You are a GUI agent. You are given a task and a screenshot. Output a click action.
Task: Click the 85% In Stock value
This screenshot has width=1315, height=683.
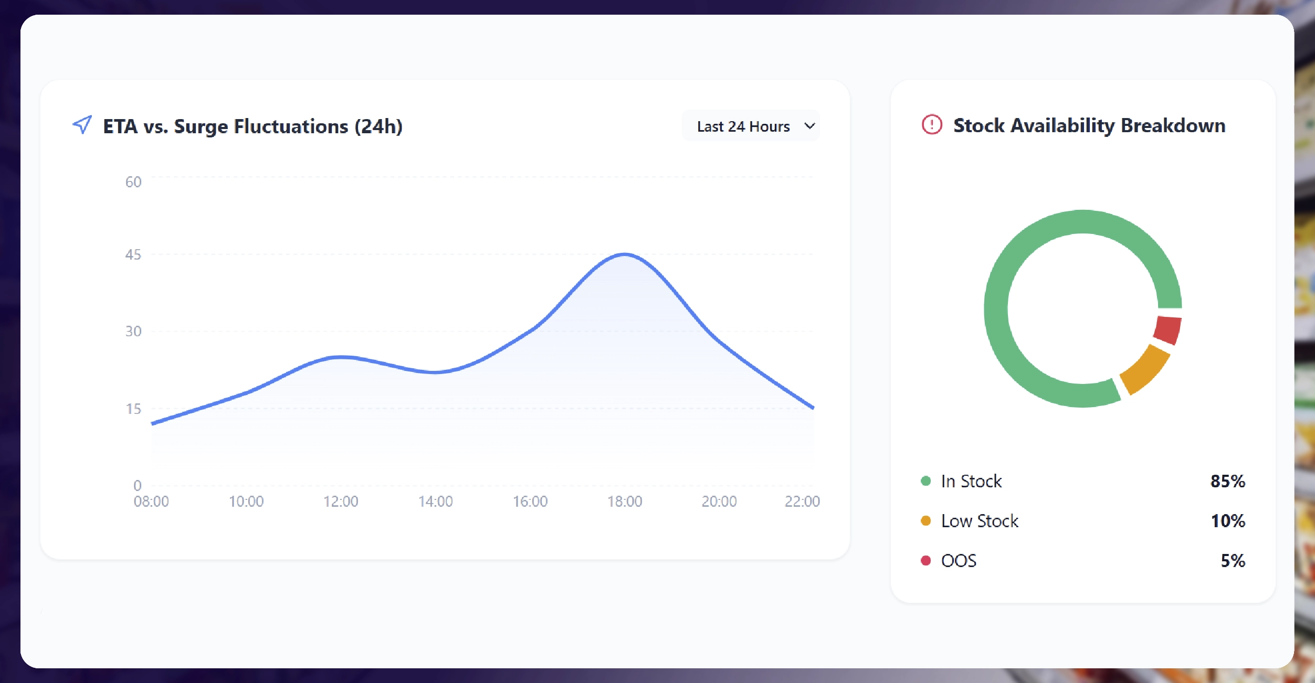tap(1227, 481)
